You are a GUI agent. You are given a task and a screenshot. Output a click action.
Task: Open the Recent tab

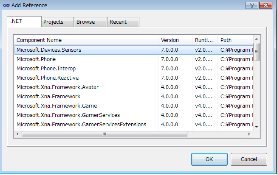pos(123,22)
